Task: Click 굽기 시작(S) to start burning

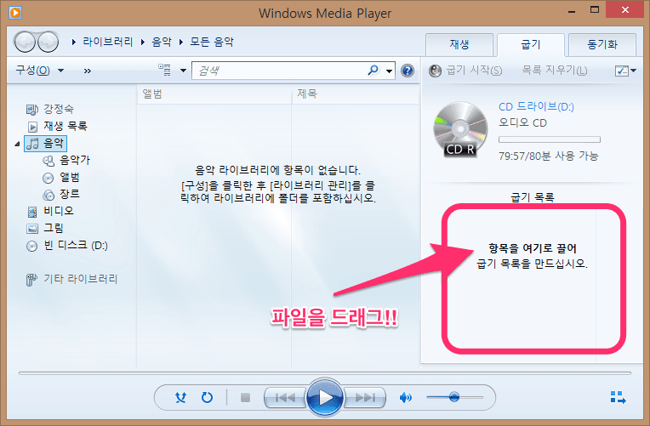Action: (465, 71)
